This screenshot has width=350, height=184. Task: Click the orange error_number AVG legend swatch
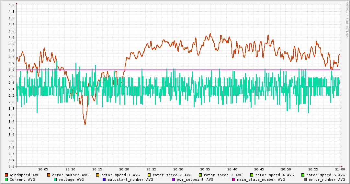pos(49,175)
